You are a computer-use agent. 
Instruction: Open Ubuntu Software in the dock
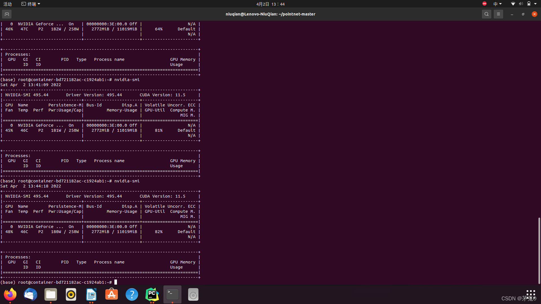coord(112,294)
